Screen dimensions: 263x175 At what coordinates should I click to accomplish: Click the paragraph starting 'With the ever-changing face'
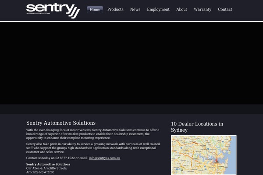[93, 134]
